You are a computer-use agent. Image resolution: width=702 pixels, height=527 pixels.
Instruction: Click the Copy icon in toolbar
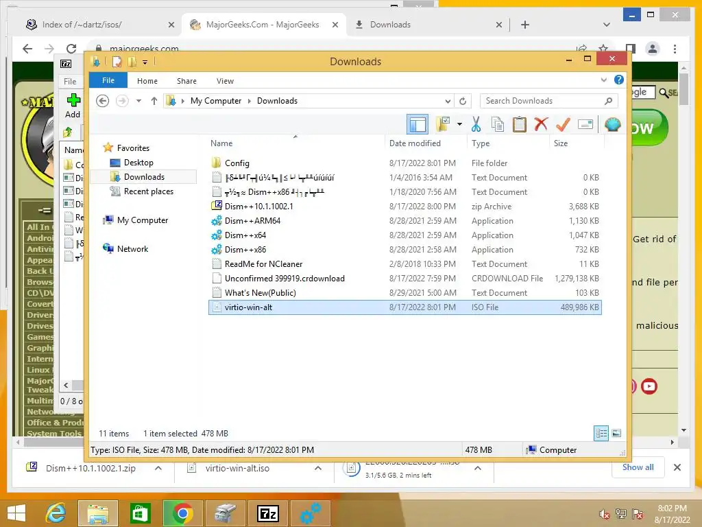point(498,124)
